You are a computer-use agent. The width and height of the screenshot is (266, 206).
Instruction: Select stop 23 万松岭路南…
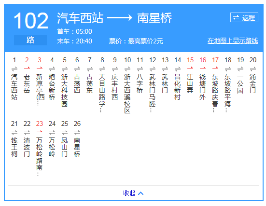point(40,157)
